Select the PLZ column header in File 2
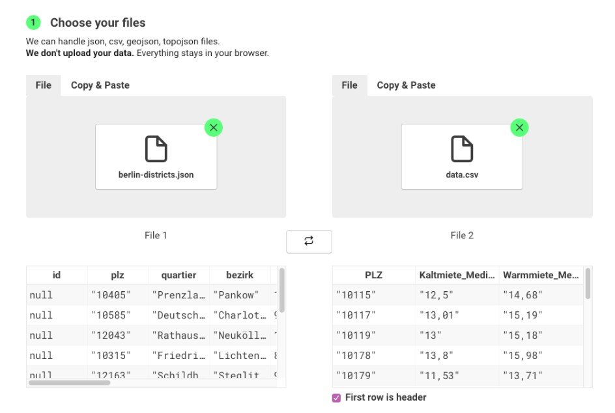The height and width of the screenshot is (413, 615). (x=373, y=275)
